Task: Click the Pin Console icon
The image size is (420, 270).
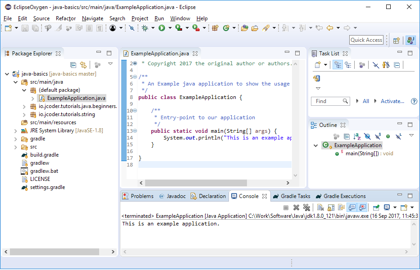Action: click(376, 207)
